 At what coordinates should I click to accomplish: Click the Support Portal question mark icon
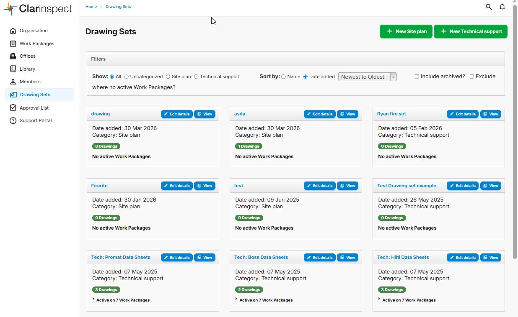(x=13, y=120)
